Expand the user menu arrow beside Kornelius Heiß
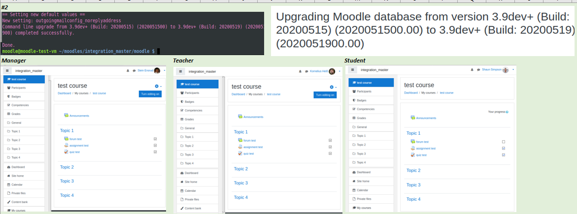The image size is (577, 214). tap(339, 71)
